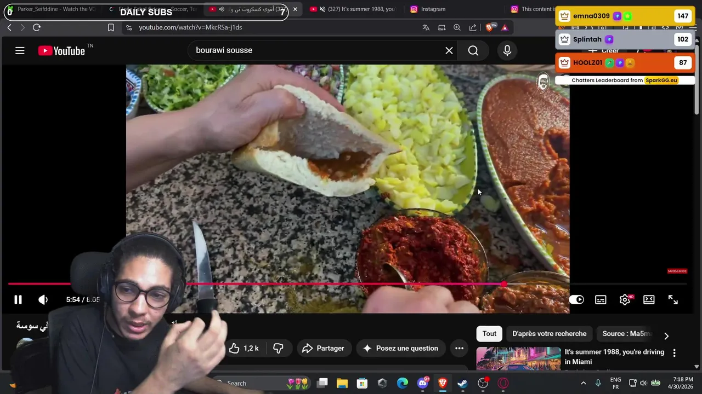Viewport: 702px width, 394px height.
Task: Bookmark this page
Action: coord(111,27)
